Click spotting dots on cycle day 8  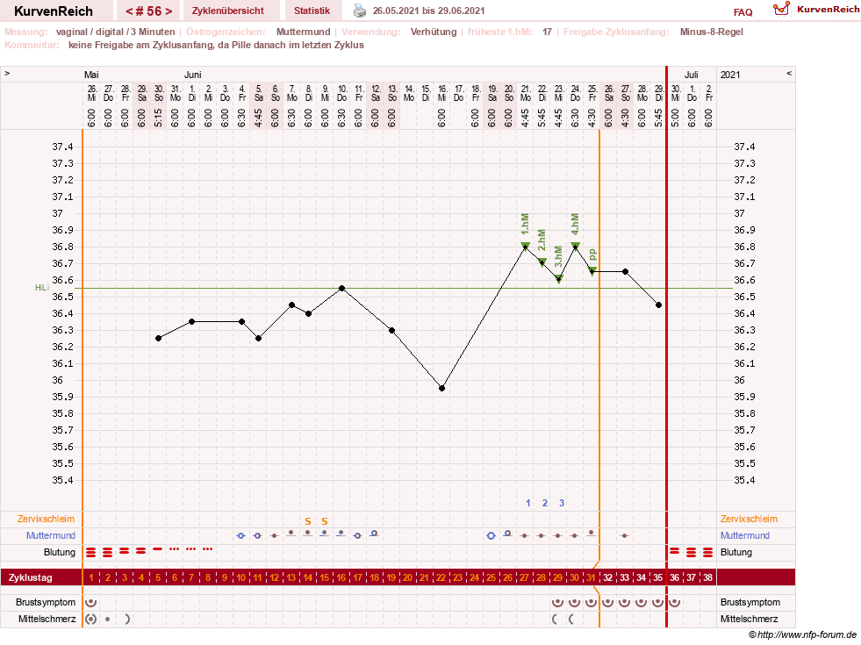[x=207, y=549]
